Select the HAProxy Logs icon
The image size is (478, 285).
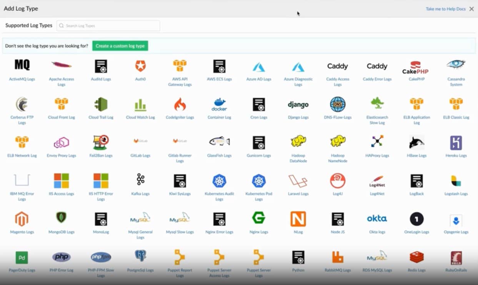point(377,141)
